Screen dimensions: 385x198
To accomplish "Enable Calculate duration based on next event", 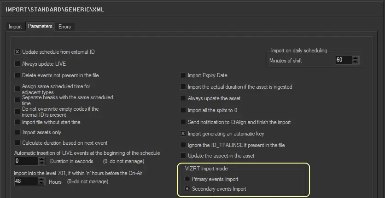I will tap(17, 143).
